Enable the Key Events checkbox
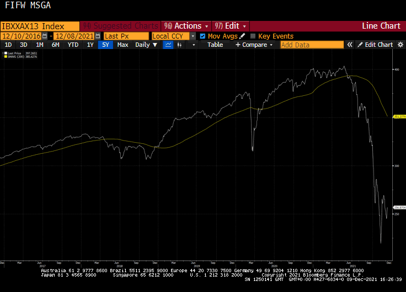 (x=253, y=36)
